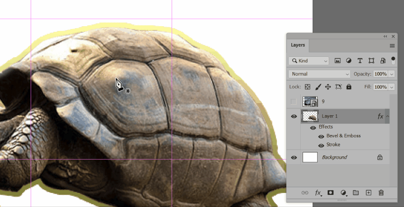Click the Lock: label

[x=295, y=87]
